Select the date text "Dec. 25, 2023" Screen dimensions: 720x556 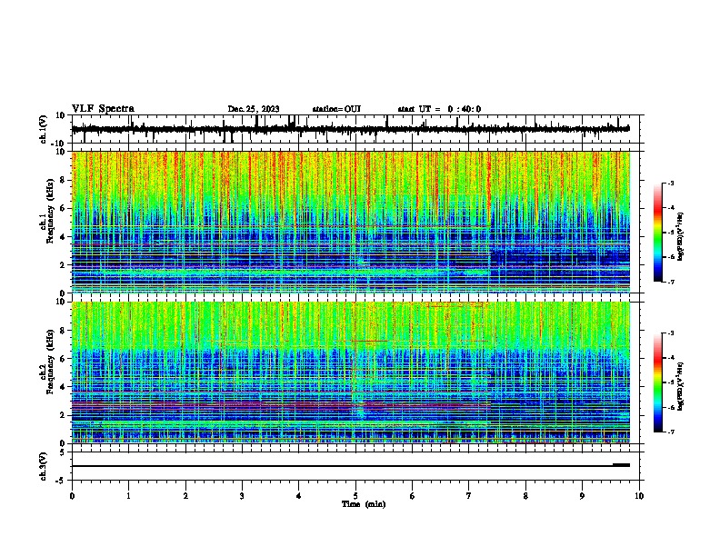click(x=254, y=109)
